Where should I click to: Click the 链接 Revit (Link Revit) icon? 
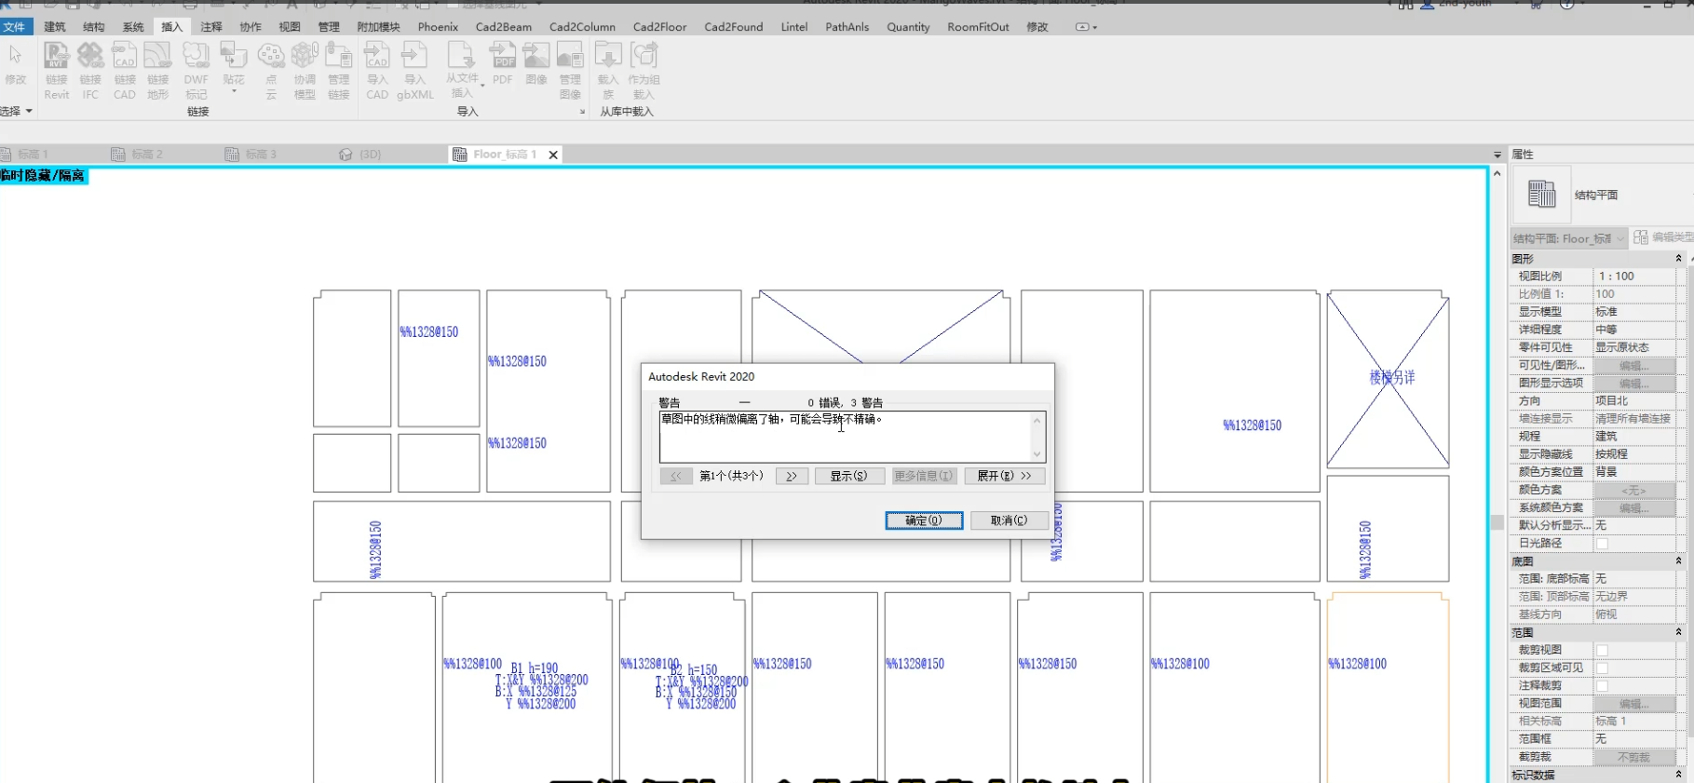coord(56,70)
